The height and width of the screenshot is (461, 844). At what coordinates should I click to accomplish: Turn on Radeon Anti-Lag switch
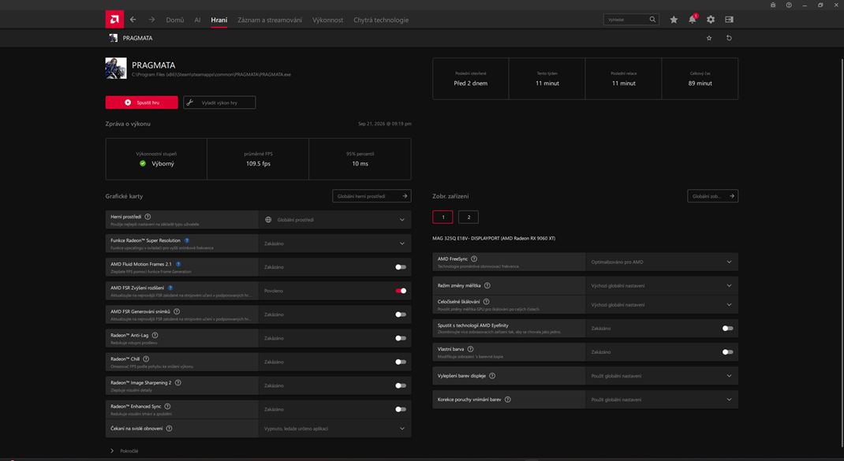click(401, 338)
